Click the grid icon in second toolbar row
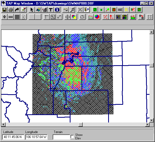This screenshot has width=155, height=142. tap(17, 17)
